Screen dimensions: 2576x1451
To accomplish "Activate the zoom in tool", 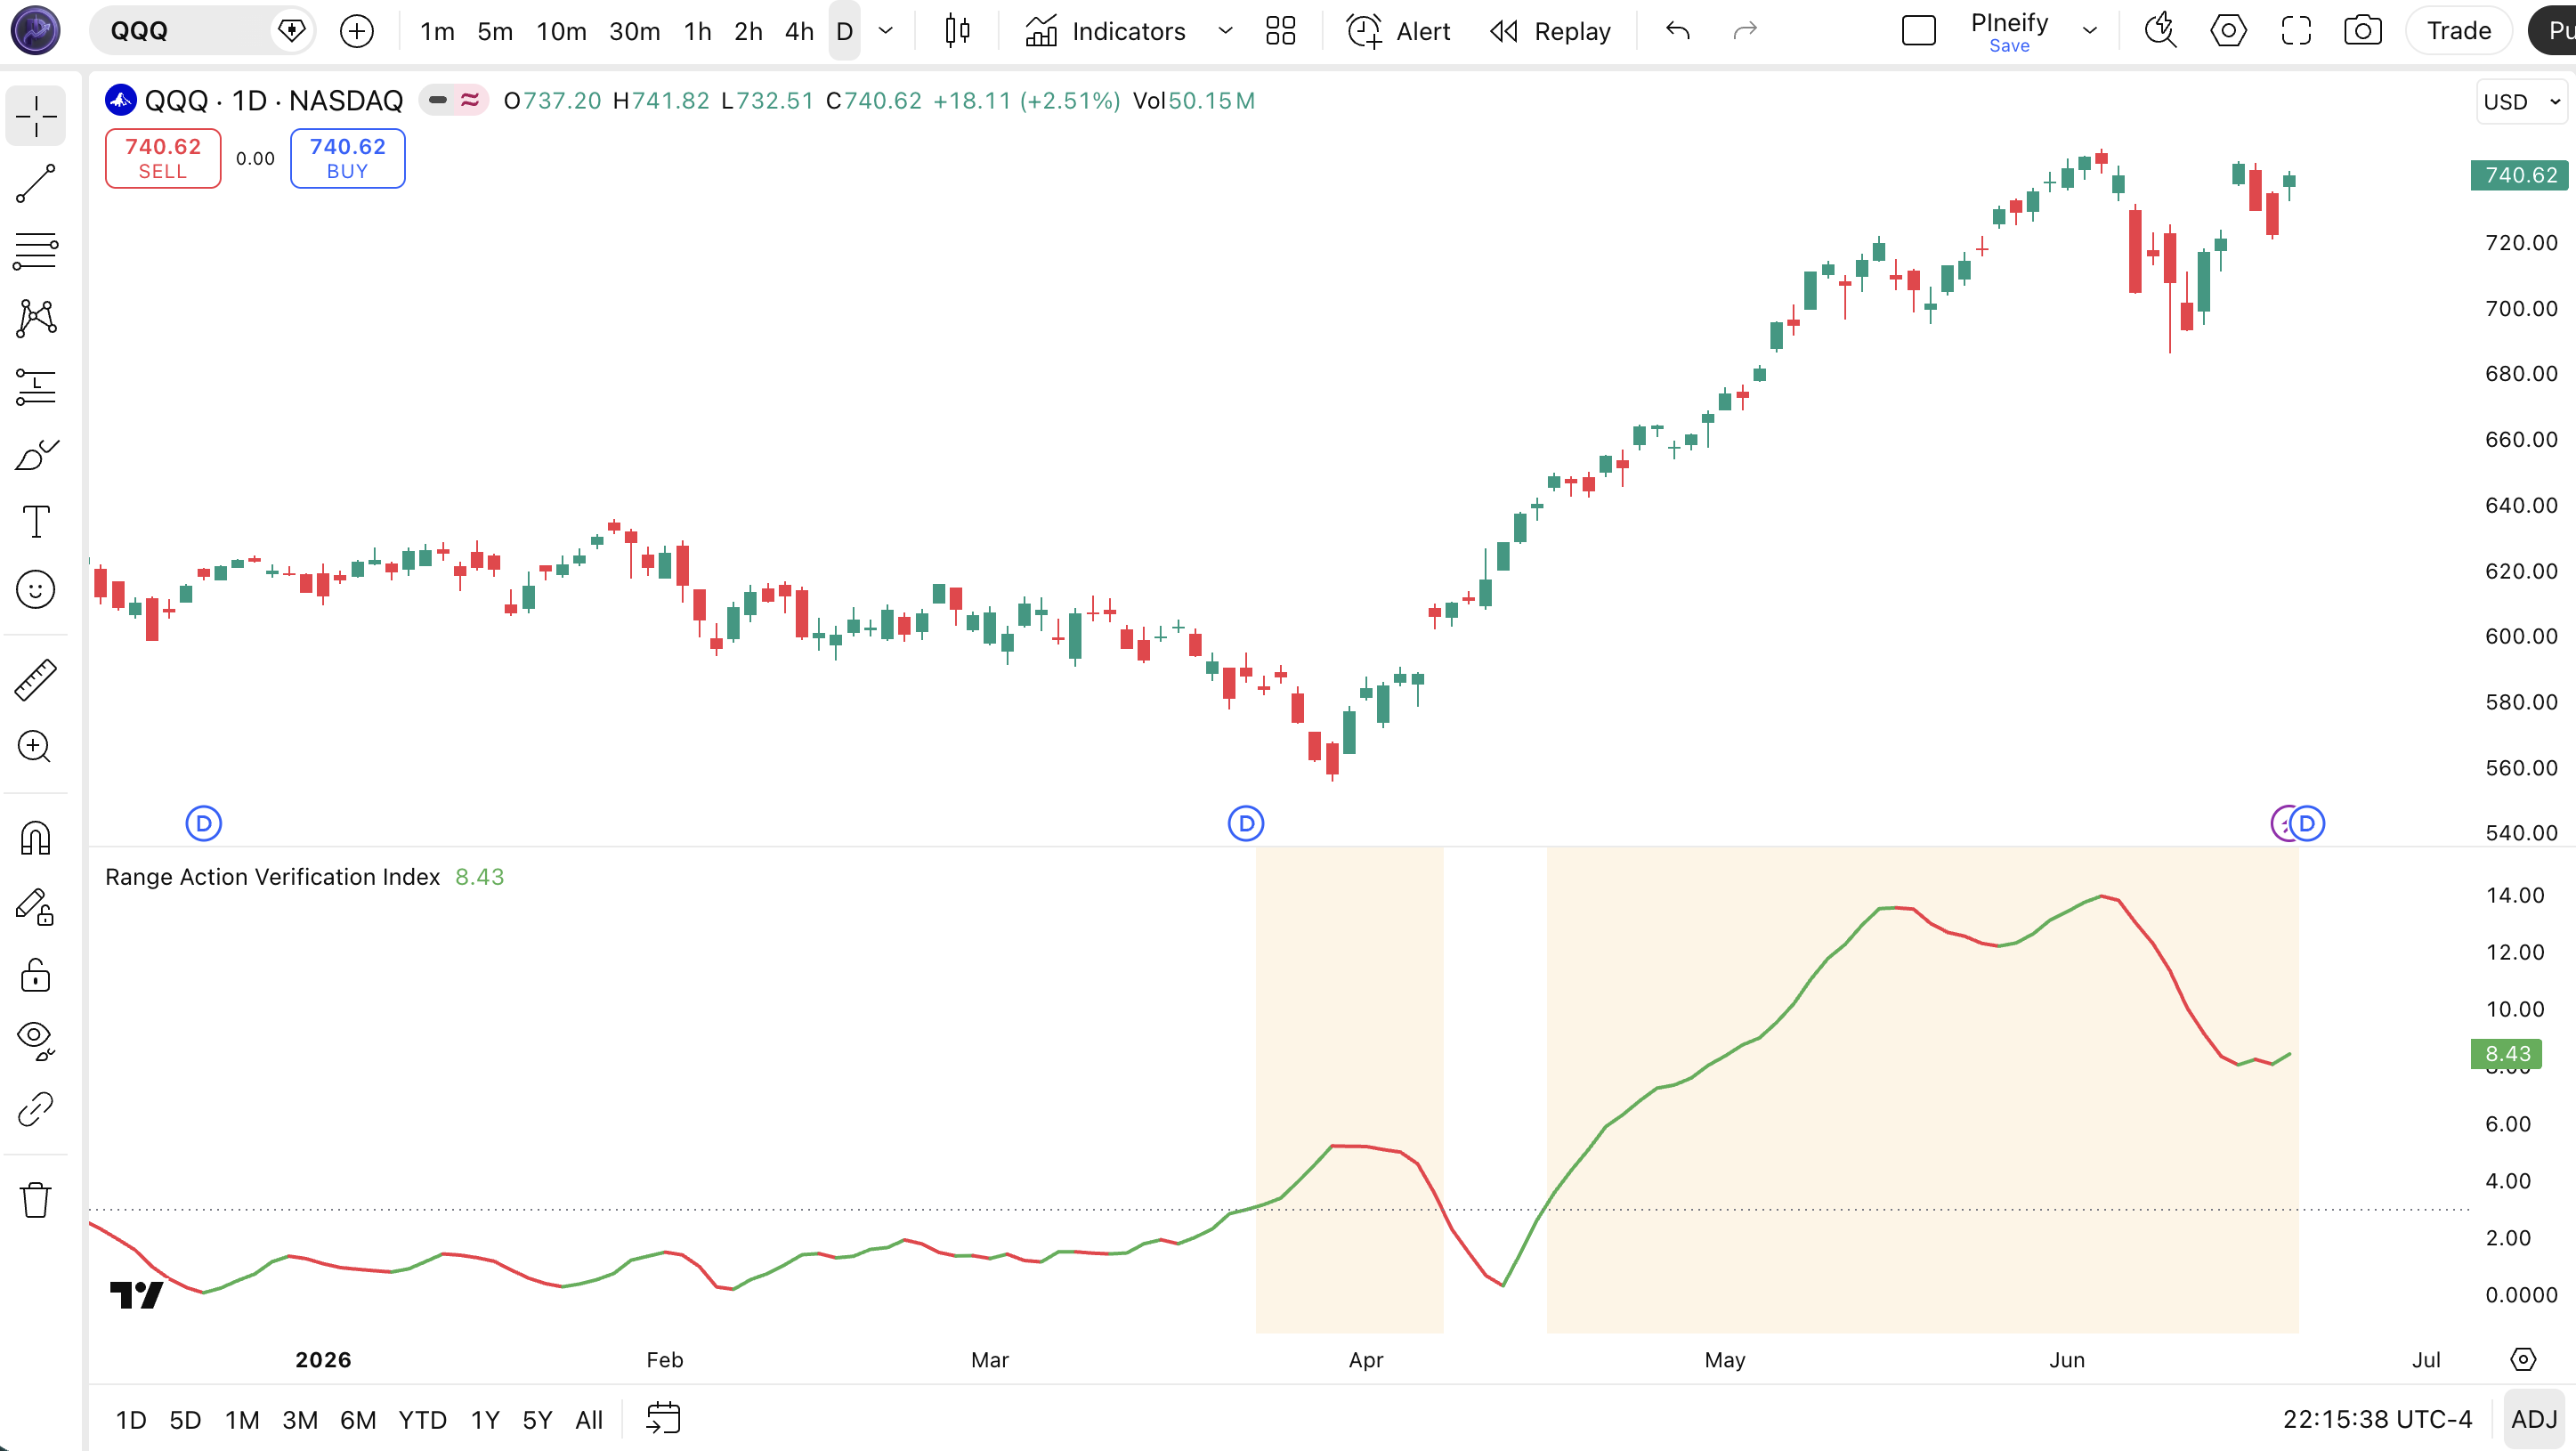I will pyautogui.click(x=36, y=747).
